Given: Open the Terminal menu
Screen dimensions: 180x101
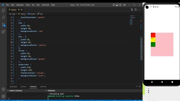Looking at the screenshot, I should click(x=45, y=5).
